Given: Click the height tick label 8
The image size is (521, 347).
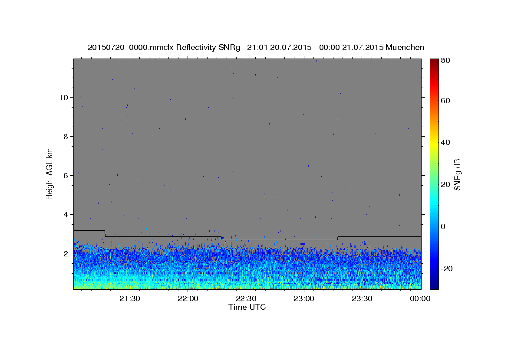Looking at the screenshot, I should (x=66, y=136).
